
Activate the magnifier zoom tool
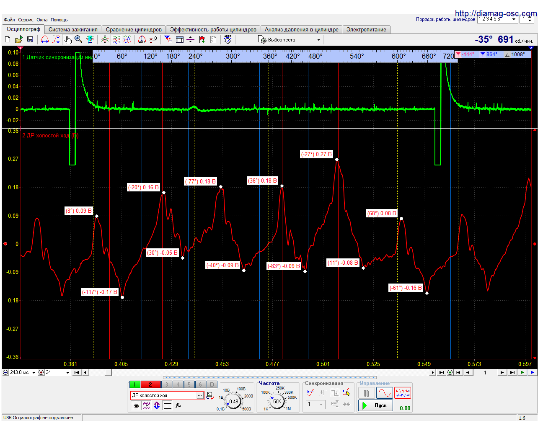click(x=78, y=39)
